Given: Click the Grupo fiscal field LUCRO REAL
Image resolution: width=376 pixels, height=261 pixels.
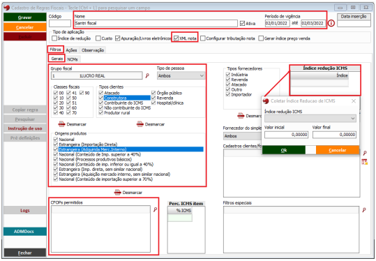Looking at the screenshot, I should click(x=97, y=76).
